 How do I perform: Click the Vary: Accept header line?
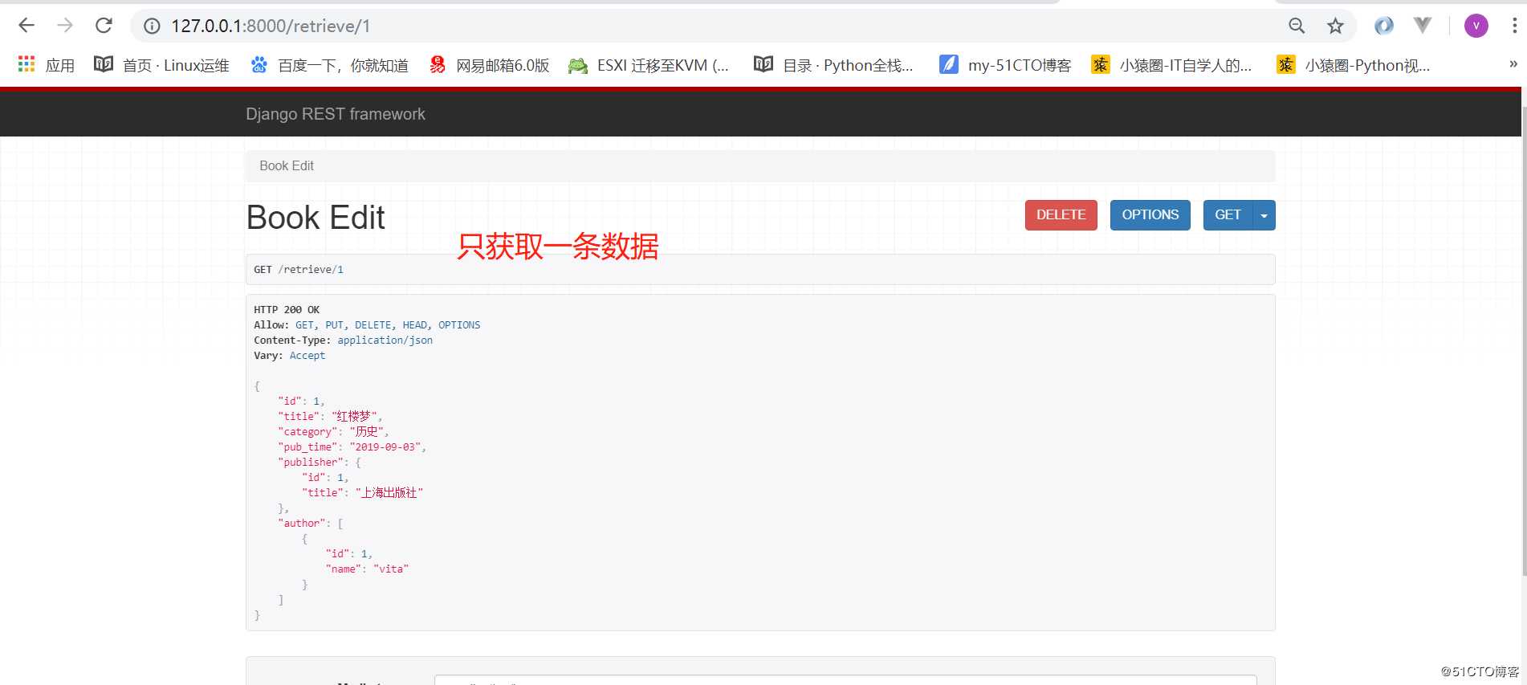click(290, 356)
